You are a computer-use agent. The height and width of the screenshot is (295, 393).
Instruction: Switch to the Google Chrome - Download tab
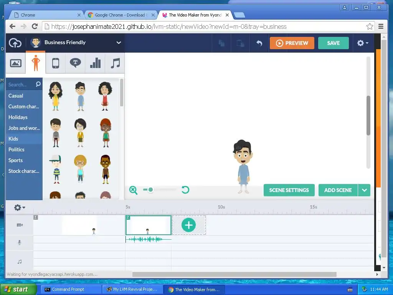point(121,15)
